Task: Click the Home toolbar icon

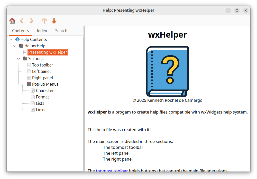Action: (12, 21)
